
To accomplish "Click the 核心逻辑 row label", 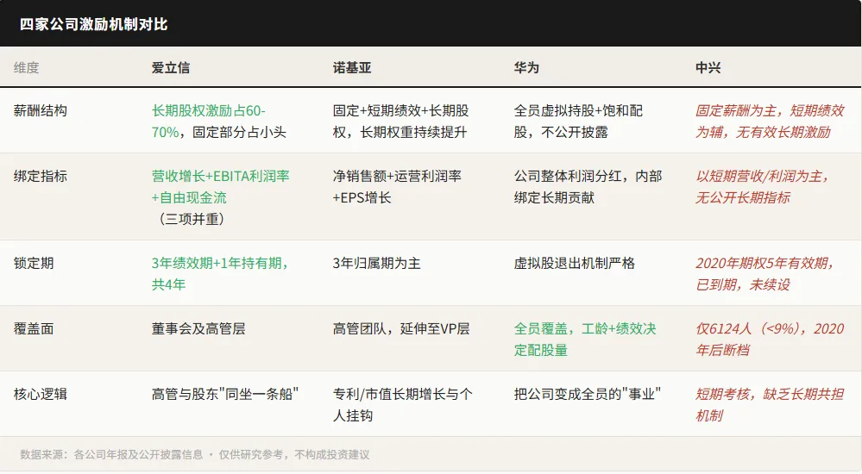I will coord(41,394).
